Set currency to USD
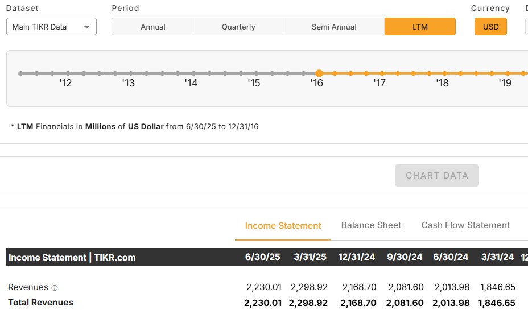This screenshot has width=528, height=310. 490,27
